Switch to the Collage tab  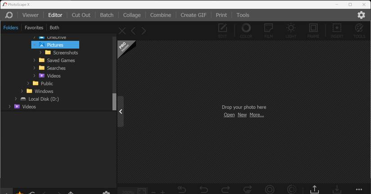point(132,15)
